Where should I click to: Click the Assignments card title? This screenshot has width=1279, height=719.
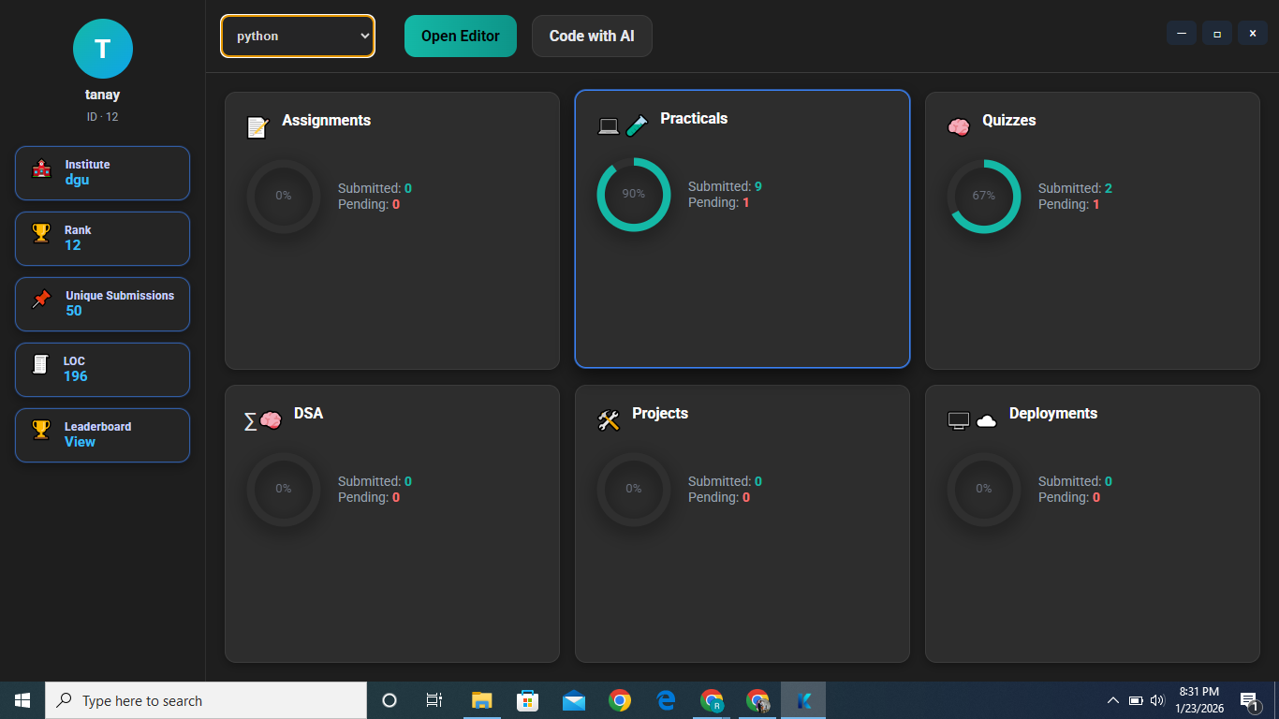(x=326, y=120)
